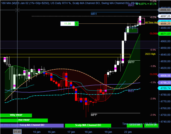Click the -1.5% percent level label
The width and height of the screenshot is (171, 134).
click(x=153, y=82)
